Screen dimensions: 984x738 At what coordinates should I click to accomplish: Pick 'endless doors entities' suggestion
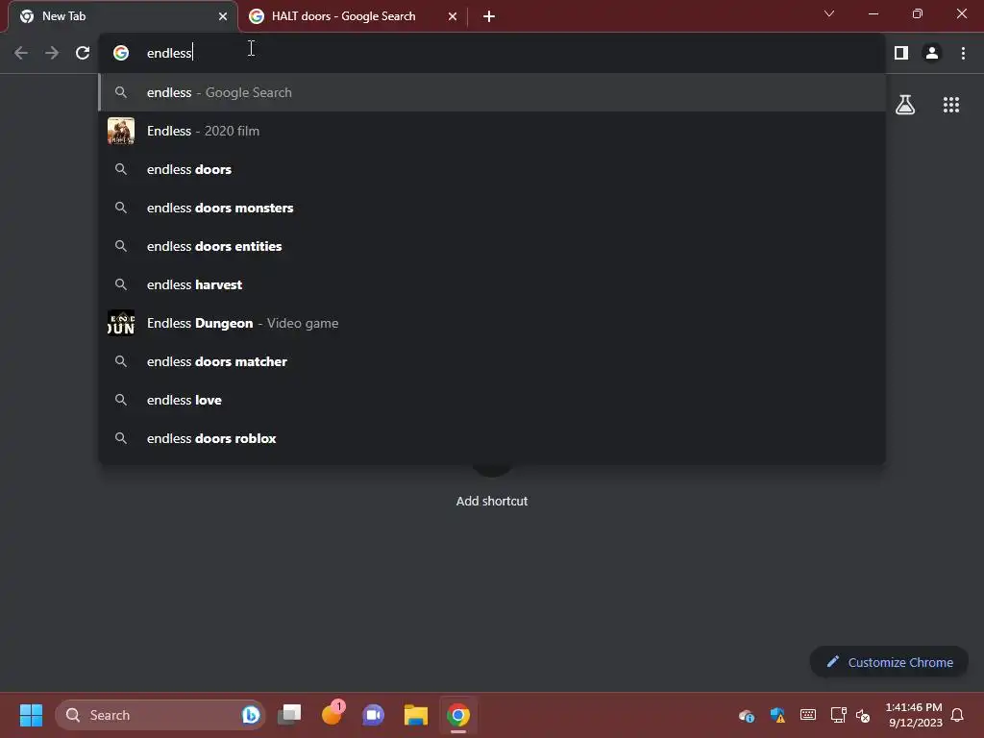click(492, 246)
